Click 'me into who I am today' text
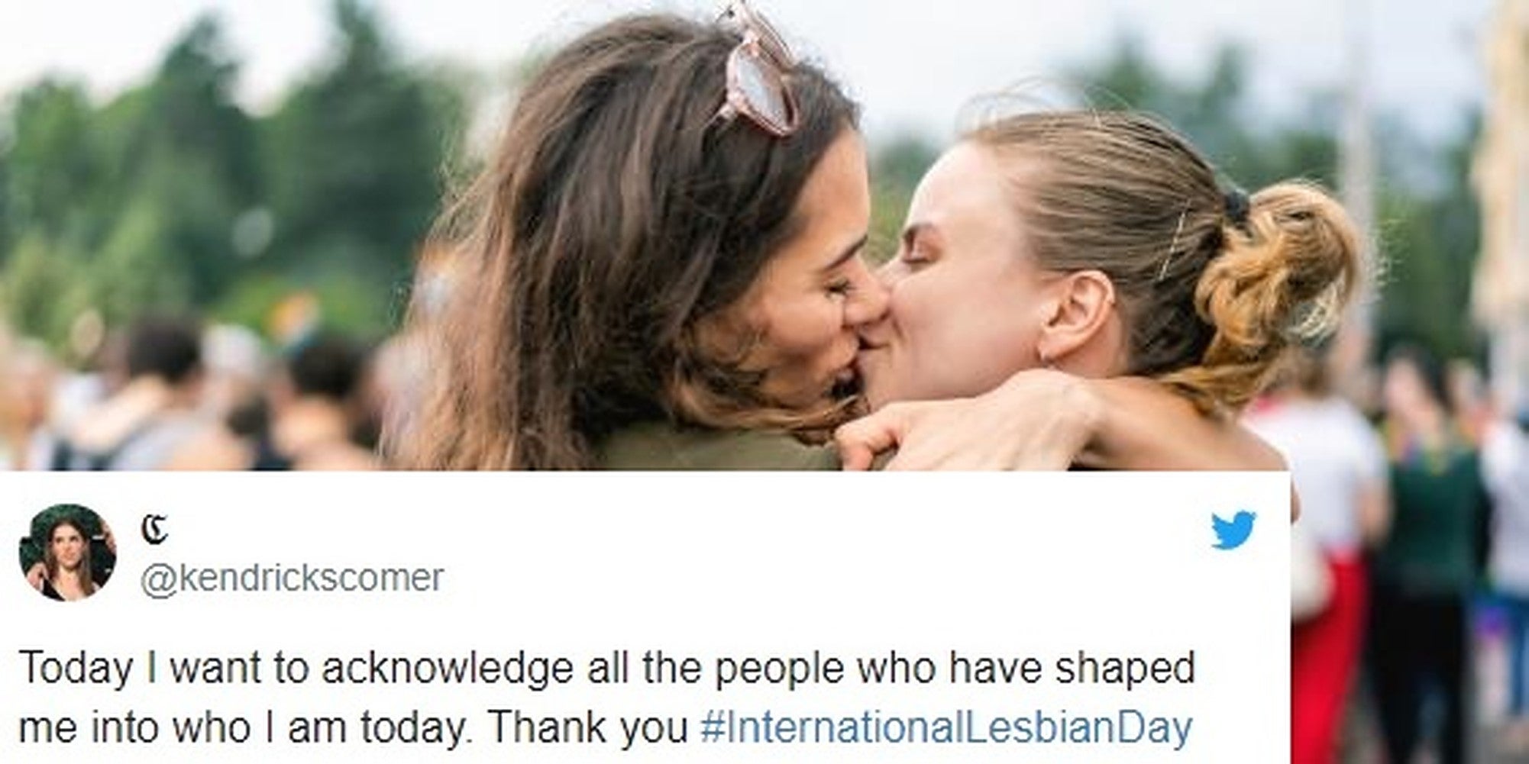 tap(250, 727)
